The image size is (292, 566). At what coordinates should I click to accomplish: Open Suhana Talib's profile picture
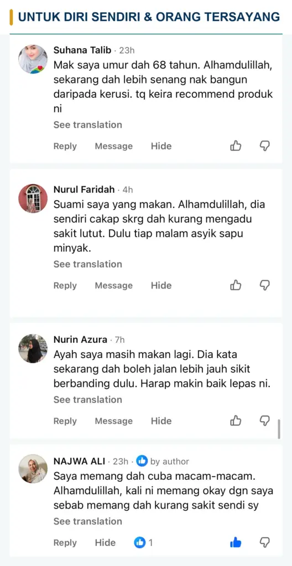[33, 59]
